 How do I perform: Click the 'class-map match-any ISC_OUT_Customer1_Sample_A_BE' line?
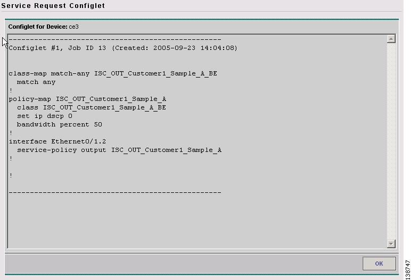coord(113,73)
